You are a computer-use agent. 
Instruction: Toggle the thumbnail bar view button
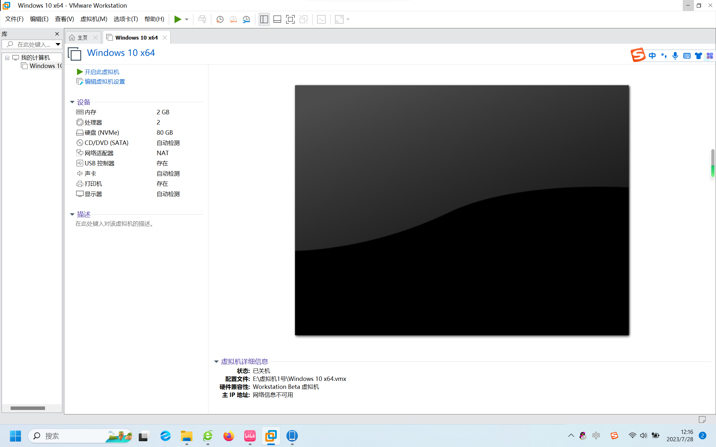pos(277,19)
